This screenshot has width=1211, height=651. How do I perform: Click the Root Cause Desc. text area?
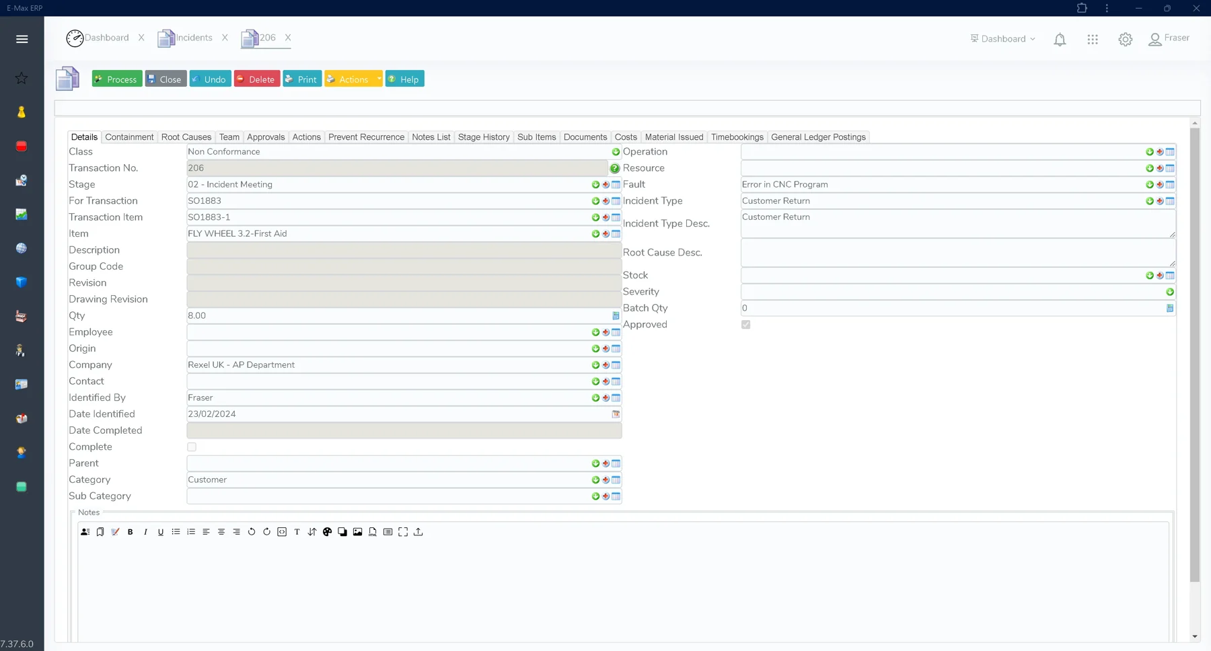tap(958, 253)
